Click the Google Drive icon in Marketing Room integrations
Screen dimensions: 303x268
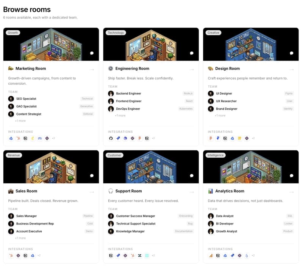click(11, 138)
